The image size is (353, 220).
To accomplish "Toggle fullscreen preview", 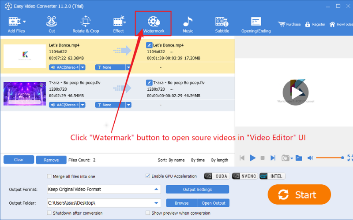I will 350,158.
